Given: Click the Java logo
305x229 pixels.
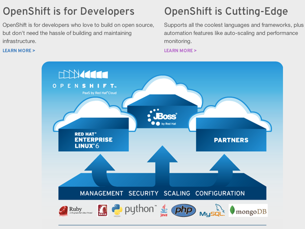Looking at the screenshot, I should click(x=164, y=210).
